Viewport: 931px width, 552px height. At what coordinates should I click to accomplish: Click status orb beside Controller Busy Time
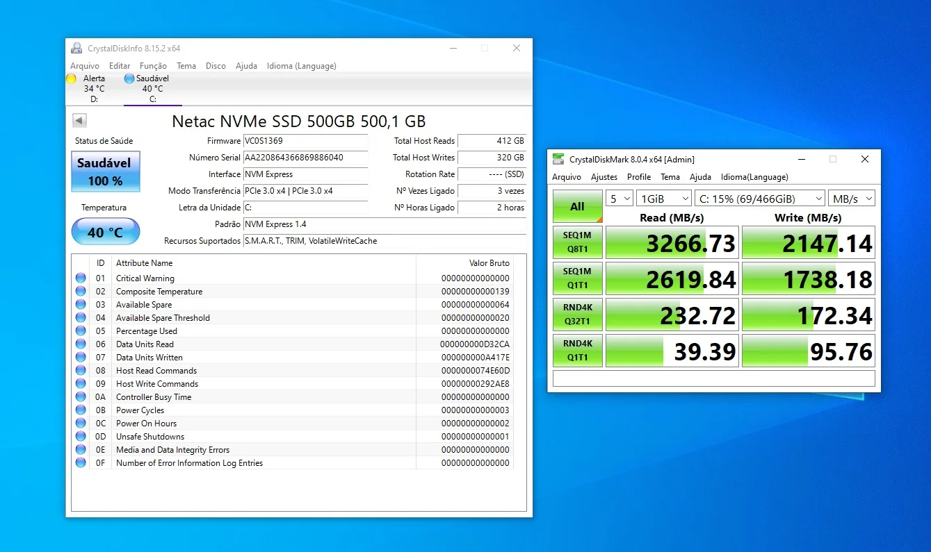click(81, 397)
